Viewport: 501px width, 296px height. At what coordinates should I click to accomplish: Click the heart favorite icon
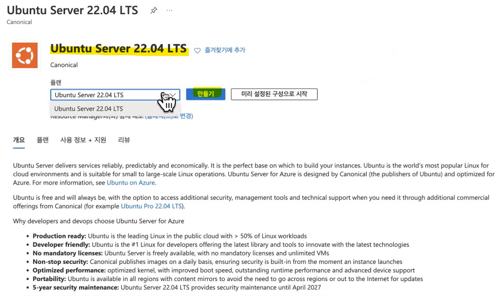click(x=198, y=50)
